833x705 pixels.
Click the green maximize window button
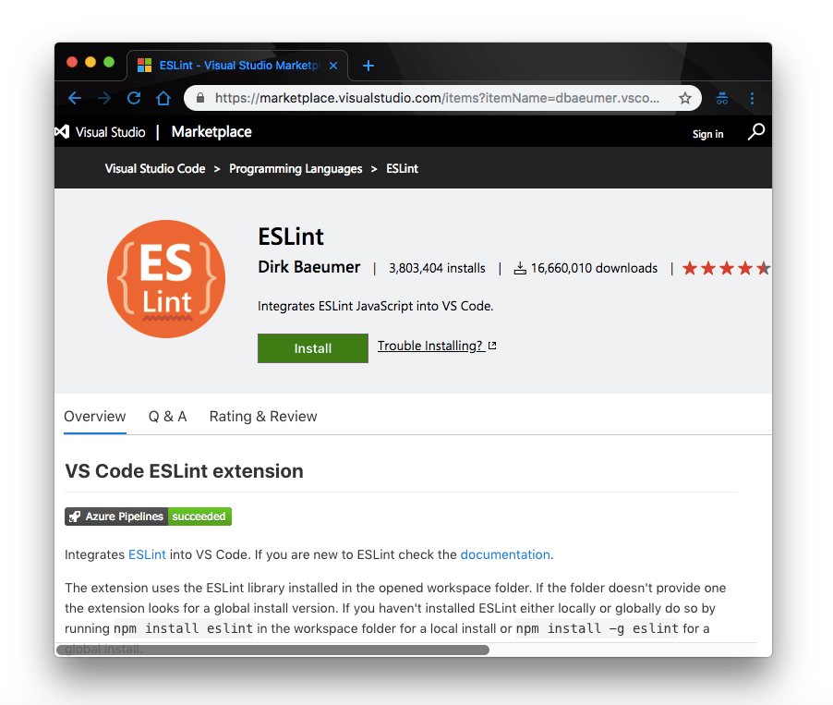(109, 62)
